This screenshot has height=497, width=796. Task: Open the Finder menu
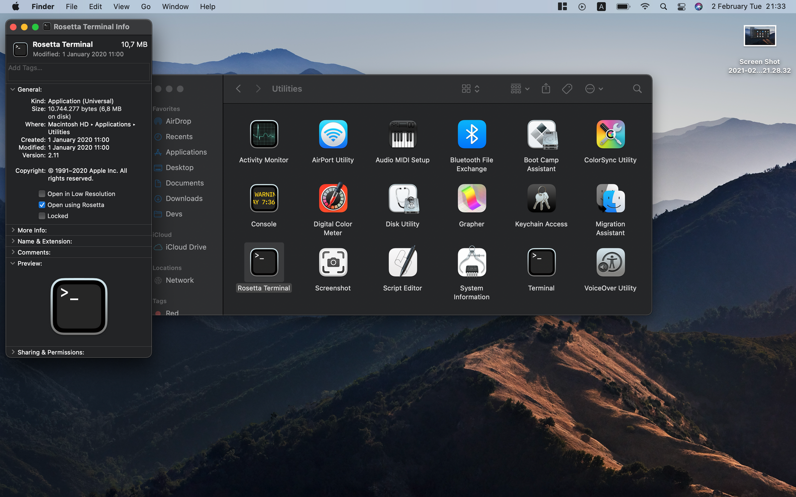tap(43, 6)
